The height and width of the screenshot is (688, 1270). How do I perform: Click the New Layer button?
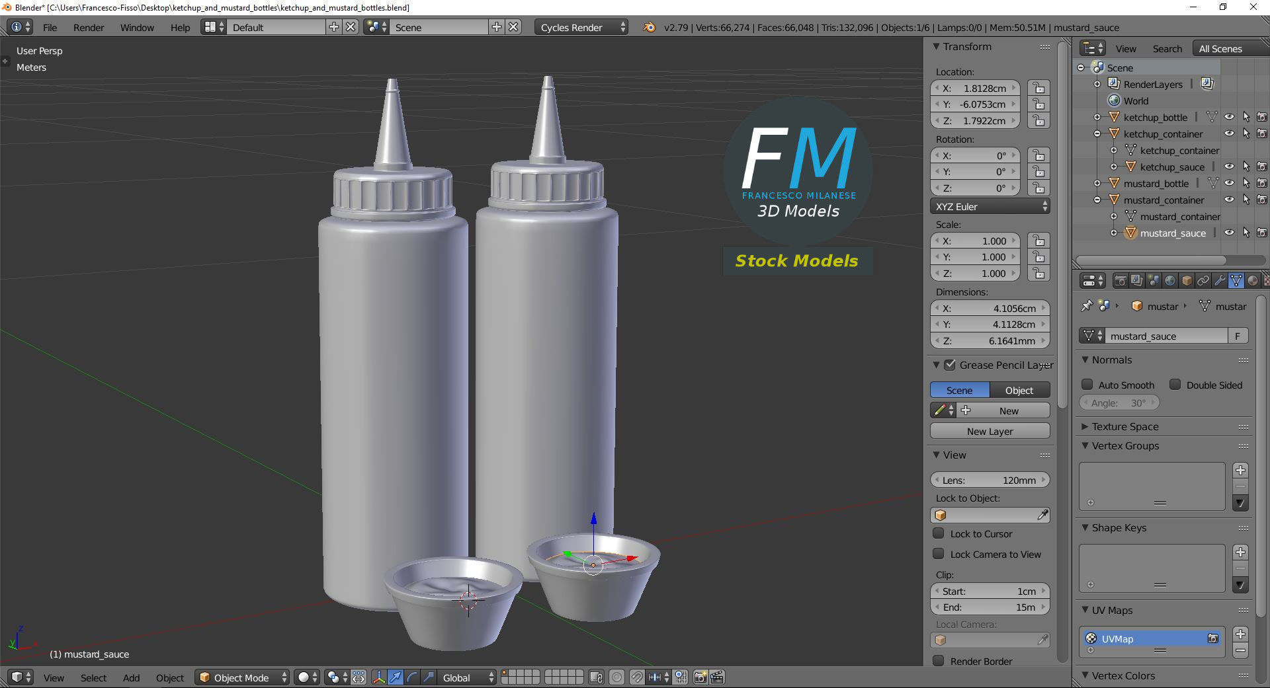click(990, 431)
